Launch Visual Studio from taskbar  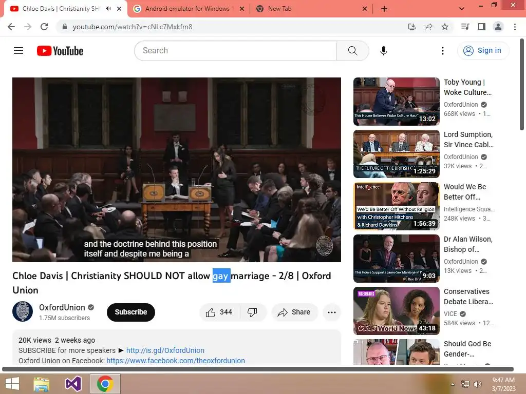pos(73,384)
